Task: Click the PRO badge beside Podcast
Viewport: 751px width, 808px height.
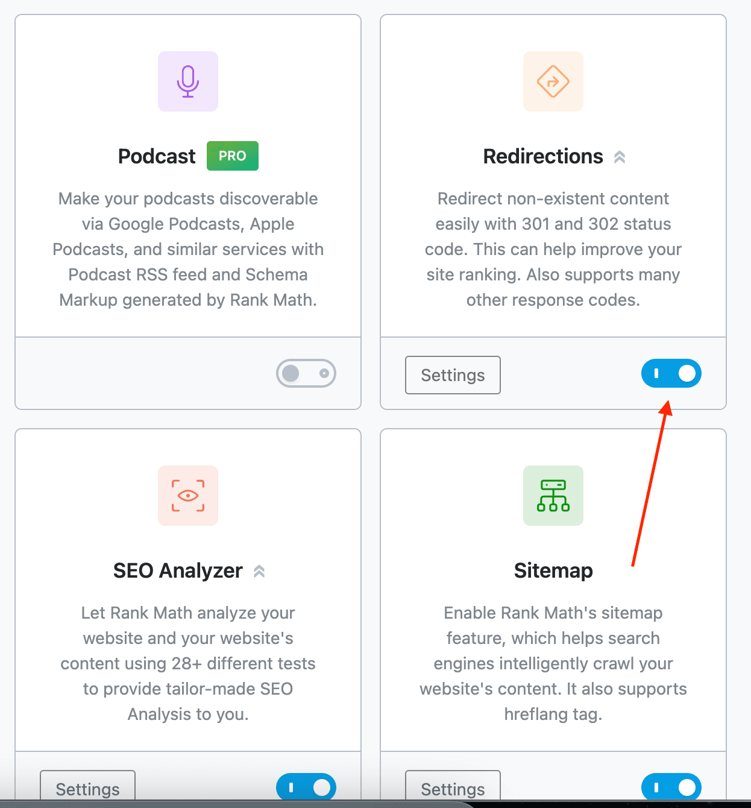Action: (232, 156)
